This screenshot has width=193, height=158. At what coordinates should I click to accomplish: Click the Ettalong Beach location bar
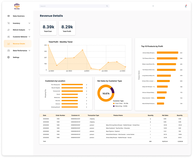point(70,107)
